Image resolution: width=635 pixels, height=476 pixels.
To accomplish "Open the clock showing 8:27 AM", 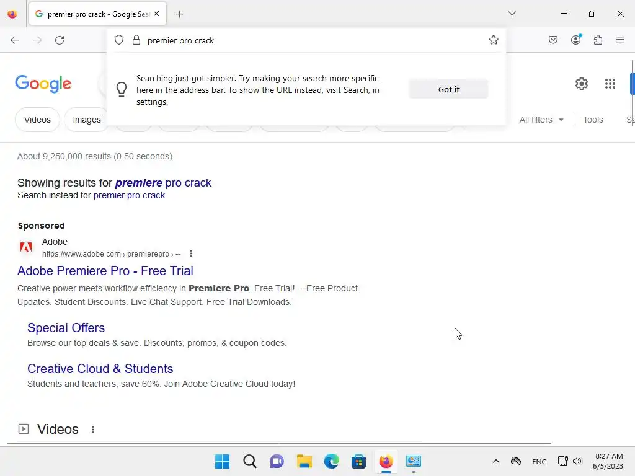I will point(608,461).
